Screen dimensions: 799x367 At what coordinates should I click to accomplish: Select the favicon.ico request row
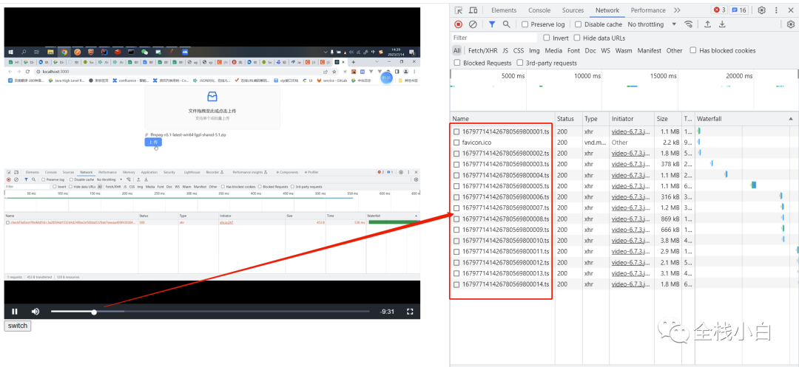(624, 143)
